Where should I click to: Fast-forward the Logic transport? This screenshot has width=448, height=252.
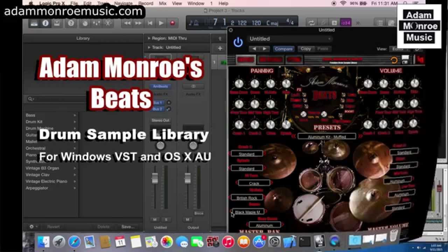click(x=139, y=23)
